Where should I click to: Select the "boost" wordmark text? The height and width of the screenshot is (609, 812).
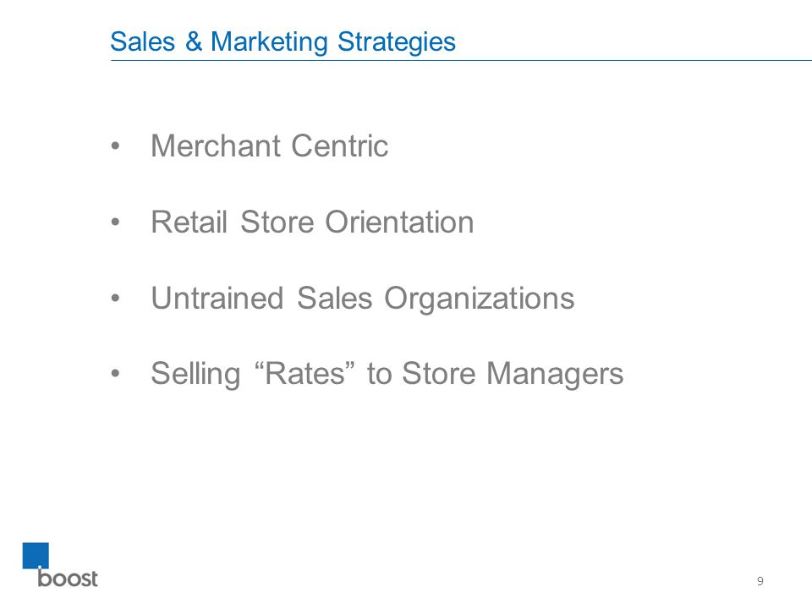pyautogui.click(x=68, y=578)
